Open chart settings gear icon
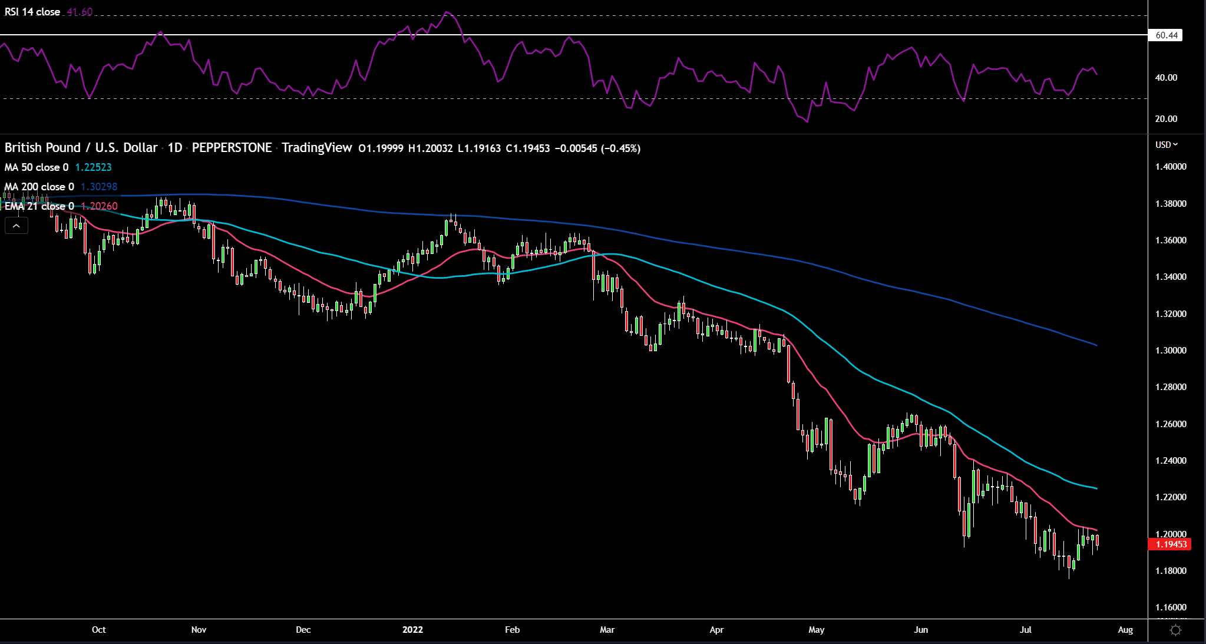The height and width of the screenshot is (644, 1206). coord(1175,630)
